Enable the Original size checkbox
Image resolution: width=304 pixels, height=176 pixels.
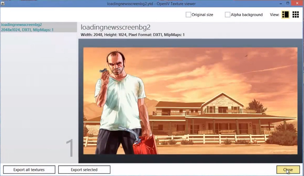click(x=188, y=15)
